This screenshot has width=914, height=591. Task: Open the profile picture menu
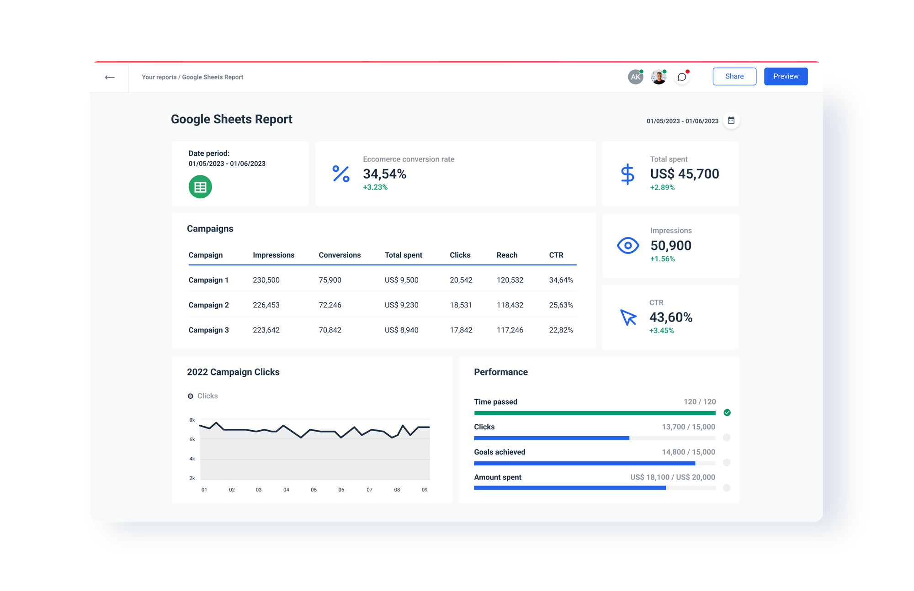click(x=659, y=76)
